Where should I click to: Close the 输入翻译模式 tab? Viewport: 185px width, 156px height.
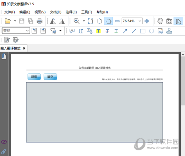coord(24,48)
